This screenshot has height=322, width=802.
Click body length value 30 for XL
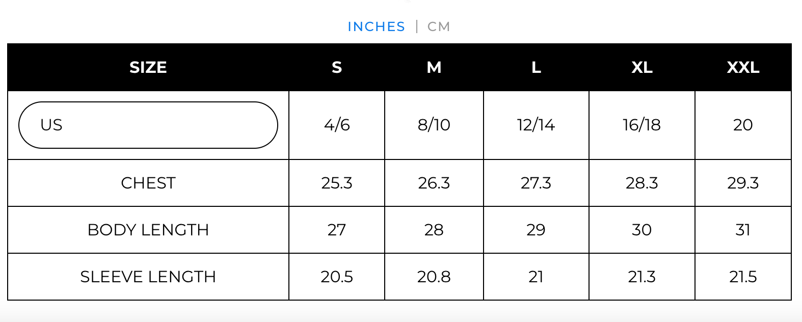pyautogui.click(x=641, y=230)
